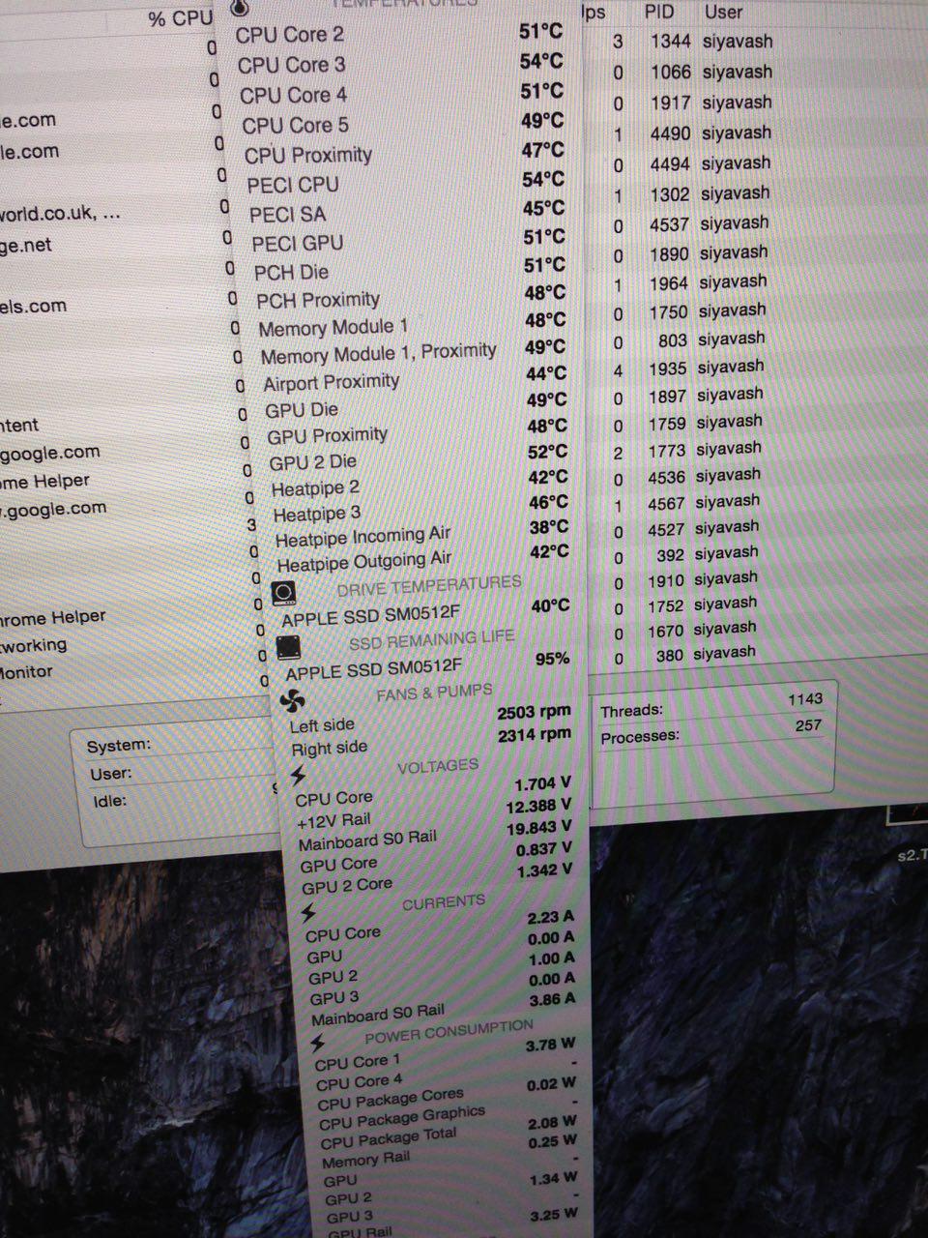Click APPLE SSD SM0512F row showing 95%
Image resolution: width=928 pixels, height=1238 pixels.
(428, 665)
